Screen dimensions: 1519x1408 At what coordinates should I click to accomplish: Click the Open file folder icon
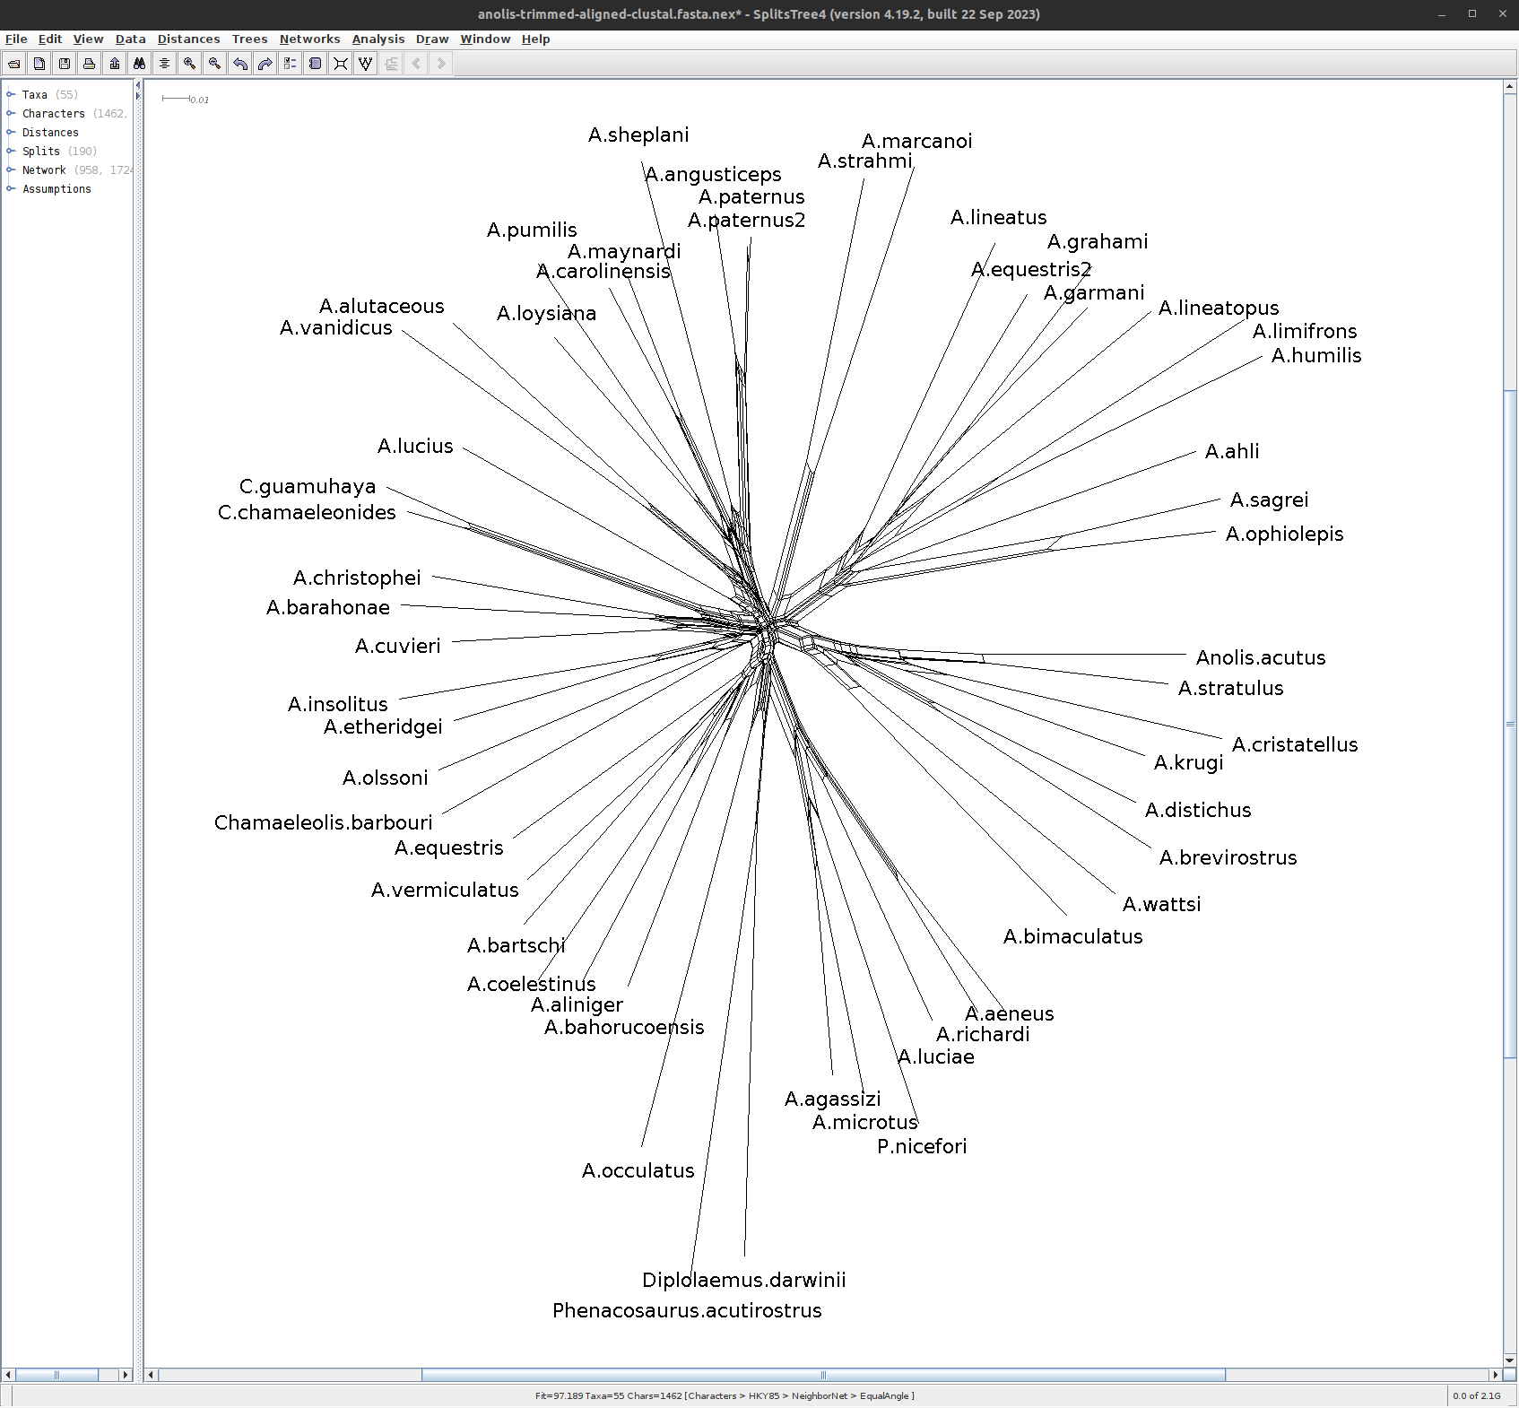coord(14,64)
